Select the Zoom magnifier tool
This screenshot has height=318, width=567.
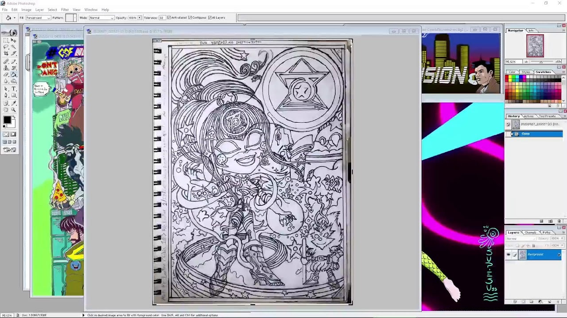pyautogui.click(x=14, y=110)
